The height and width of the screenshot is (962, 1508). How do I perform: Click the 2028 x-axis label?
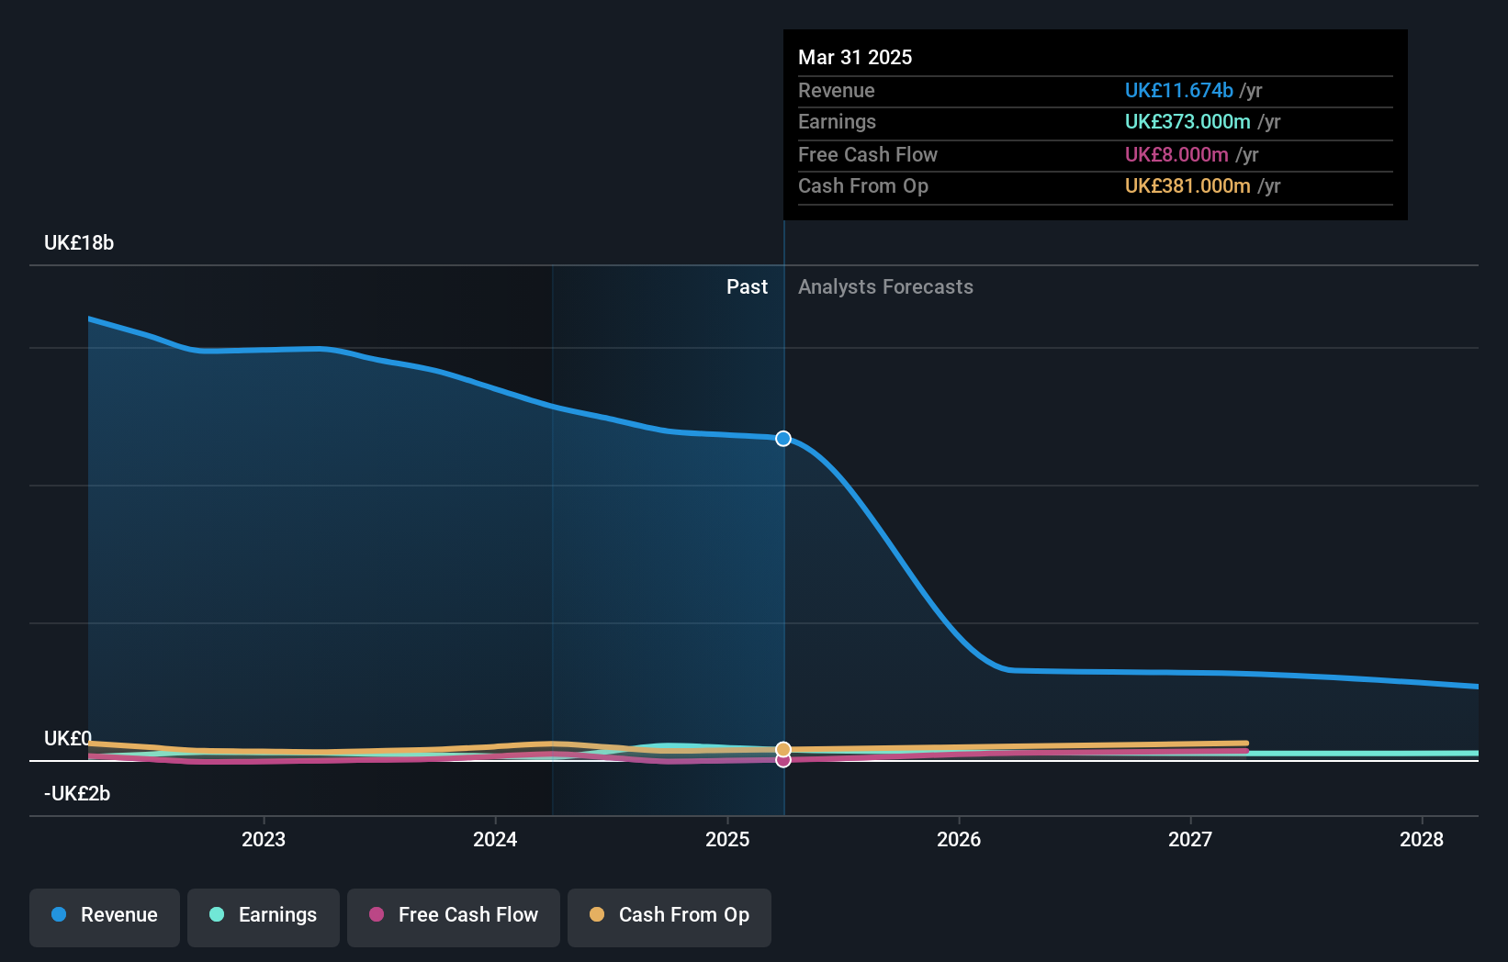[1422, 839]
